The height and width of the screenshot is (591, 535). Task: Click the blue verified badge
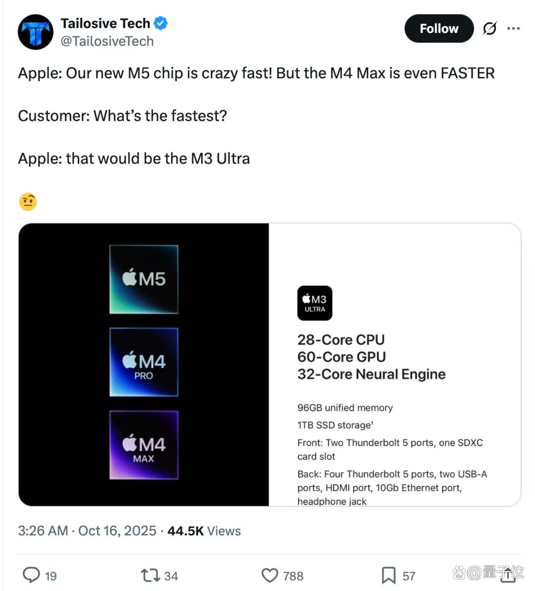click(x=161, y=23)
